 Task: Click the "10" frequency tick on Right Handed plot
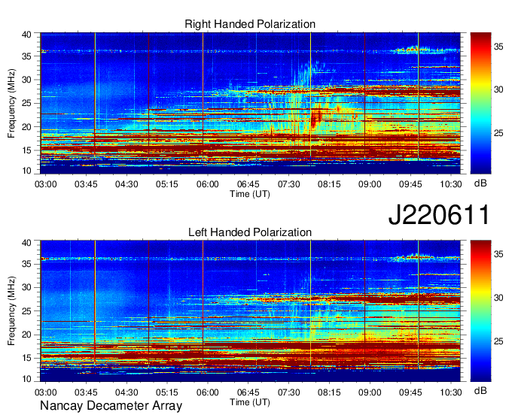click(27, 171)
